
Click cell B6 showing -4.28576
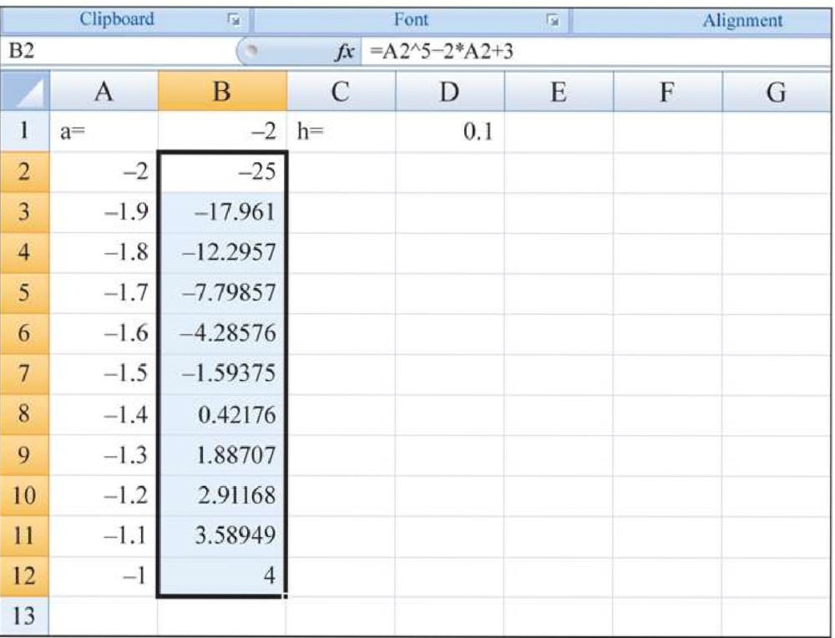coord(222,333)
